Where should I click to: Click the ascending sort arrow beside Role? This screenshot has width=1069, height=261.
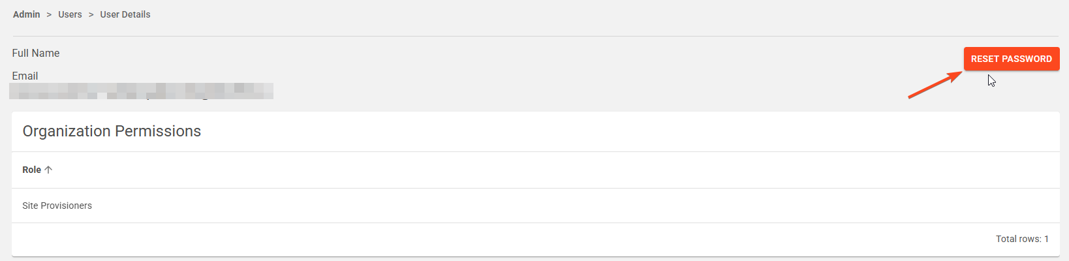pyautogui.click(x=48, y=170)
